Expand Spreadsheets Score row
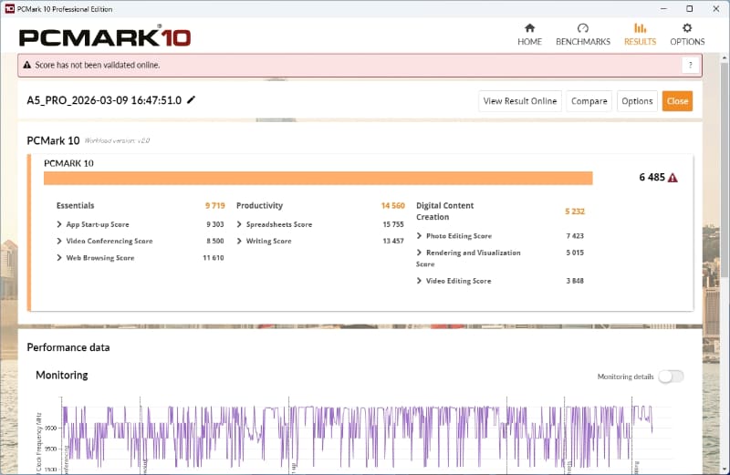This screenshot has width=730, height=475. (239, 224)
